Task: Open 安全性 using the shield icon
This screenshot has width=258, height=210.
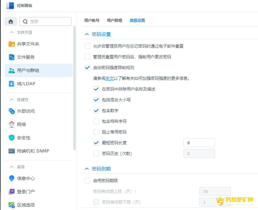Action: [x=12, y=138]
